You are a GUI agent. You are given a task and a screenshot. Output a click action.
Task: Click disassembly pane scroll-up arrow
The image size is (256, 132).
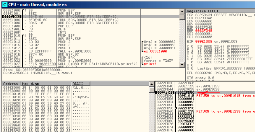pos(182,12)
